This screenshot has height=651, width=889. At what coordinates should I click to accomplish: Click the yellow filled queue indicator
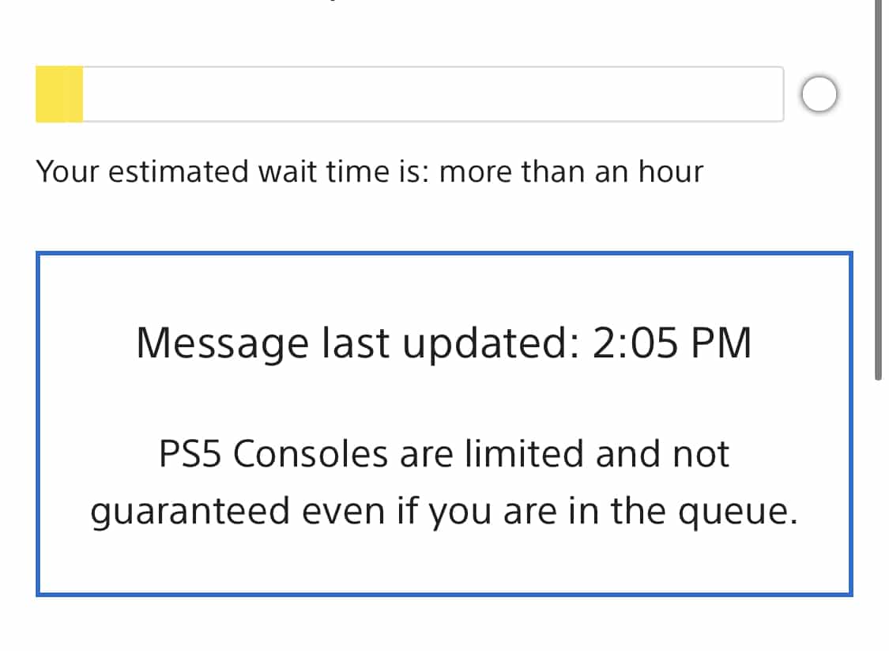coord(58,93)
